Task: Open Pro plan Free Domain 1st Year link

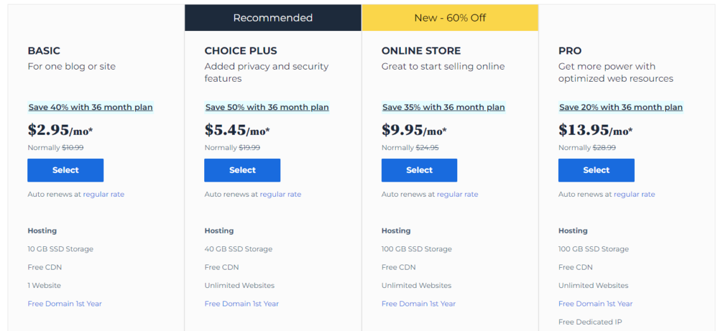Action: point(596,304)
